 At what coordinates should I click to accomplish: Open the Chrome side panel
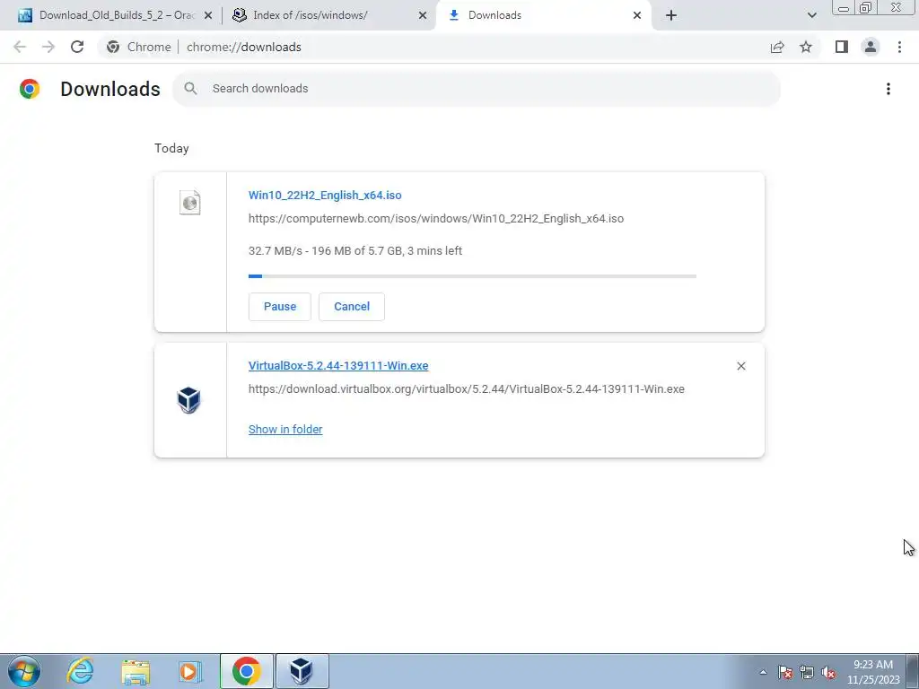click(842, 47)
